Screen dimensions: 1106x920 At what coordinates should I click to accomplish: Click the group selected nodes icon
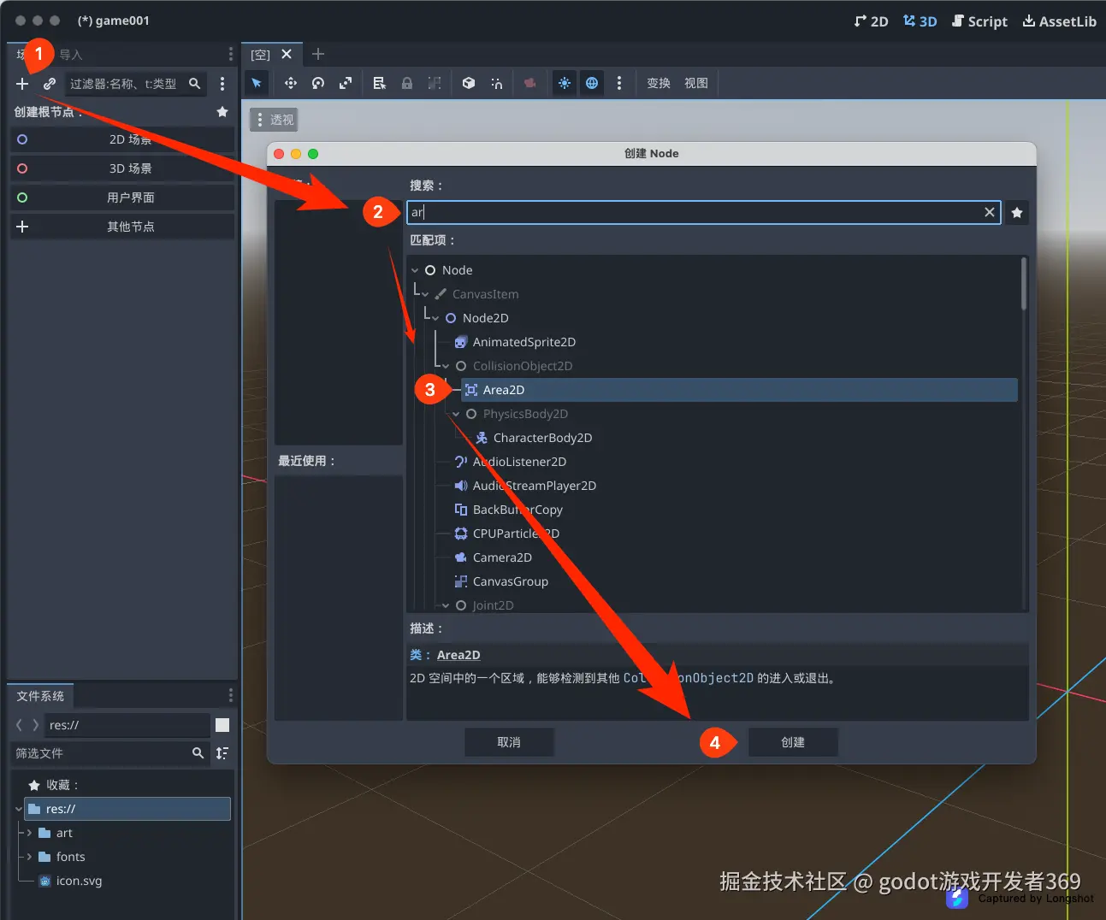[435, 83]
